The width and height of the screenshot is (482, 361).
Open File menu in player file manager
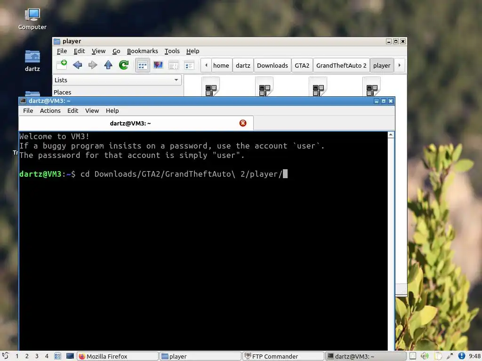click(x=62, y=51)
